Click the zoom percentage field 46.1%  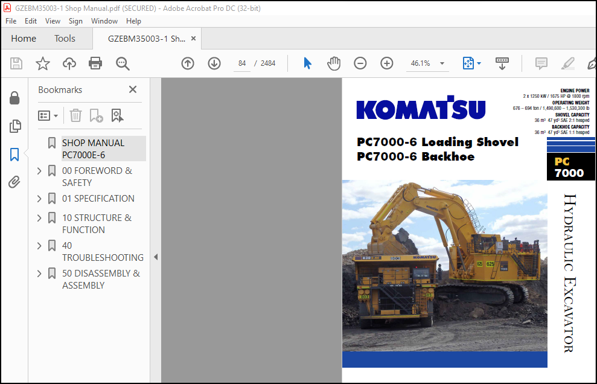tap(420, 63)
